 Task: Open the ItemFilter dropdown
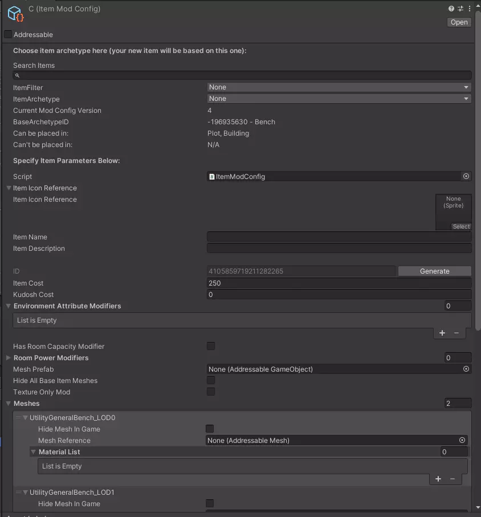tap(339, 87)
